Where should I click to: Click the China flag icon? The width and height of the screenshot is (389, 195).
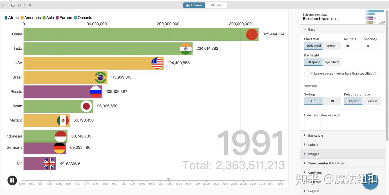click(251, 35)
